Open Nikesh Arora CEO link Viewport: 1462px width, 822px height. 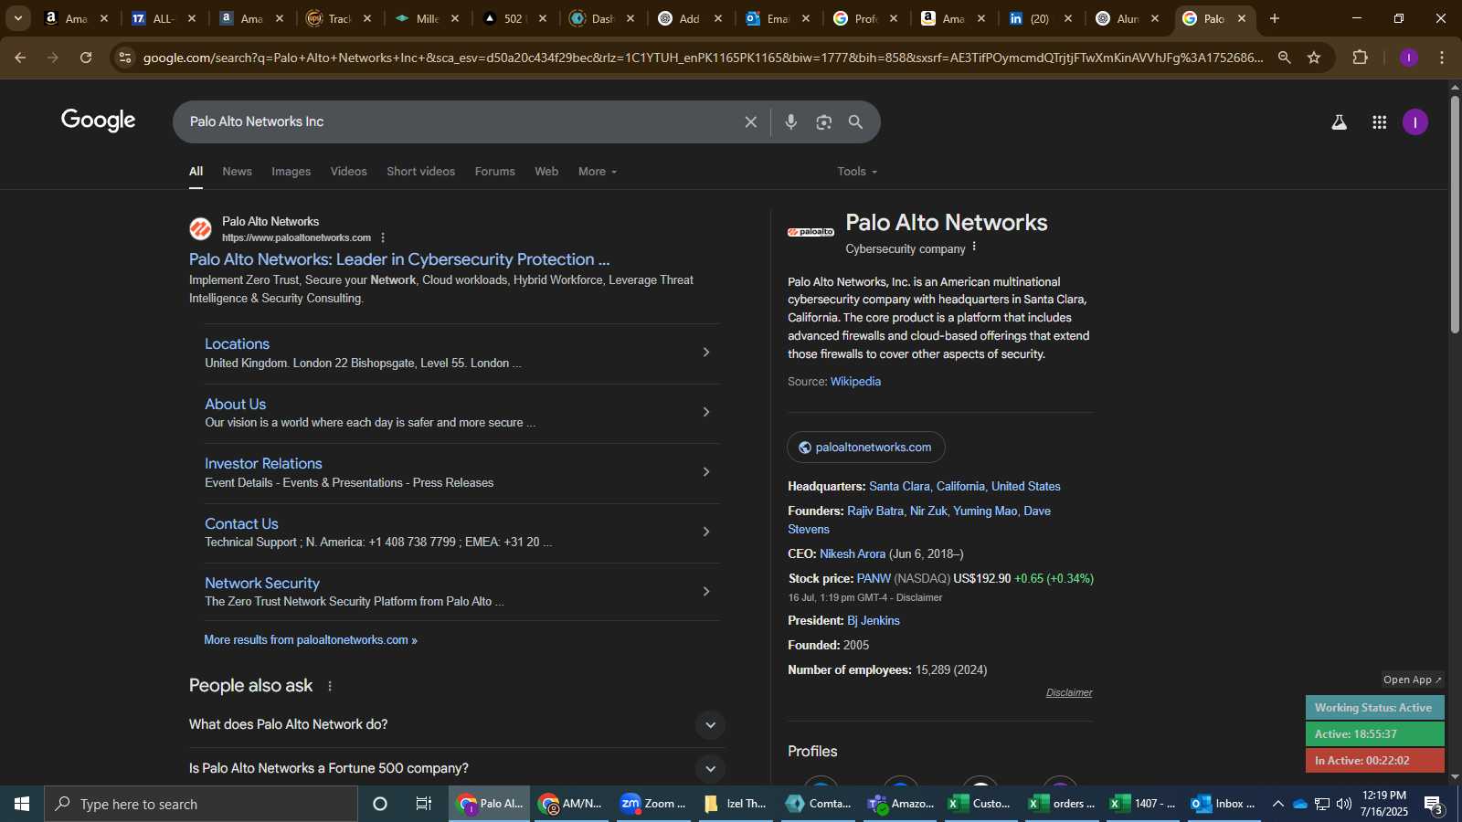coord(853,554)
